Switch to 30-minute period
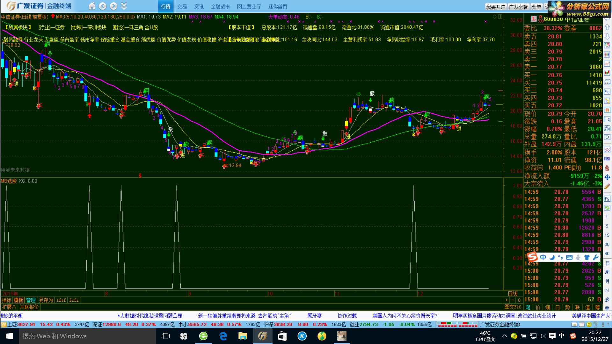This screenshot has width=612, height=344. pos(607,245)
